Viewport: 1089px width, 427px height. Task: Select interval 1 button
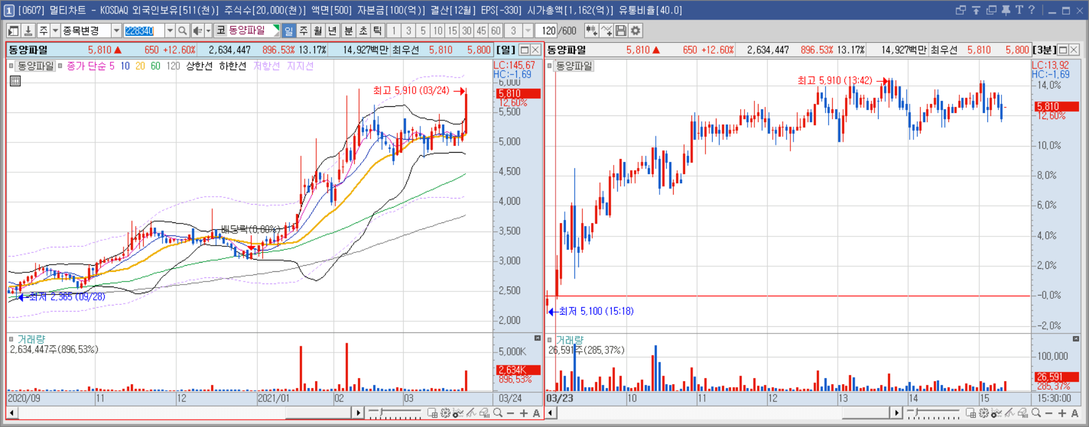click(x=394, y=31)
